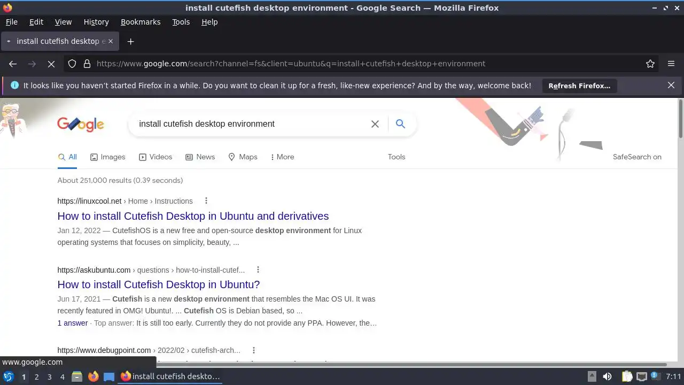View site info via padlock icon

coord(87,64)
